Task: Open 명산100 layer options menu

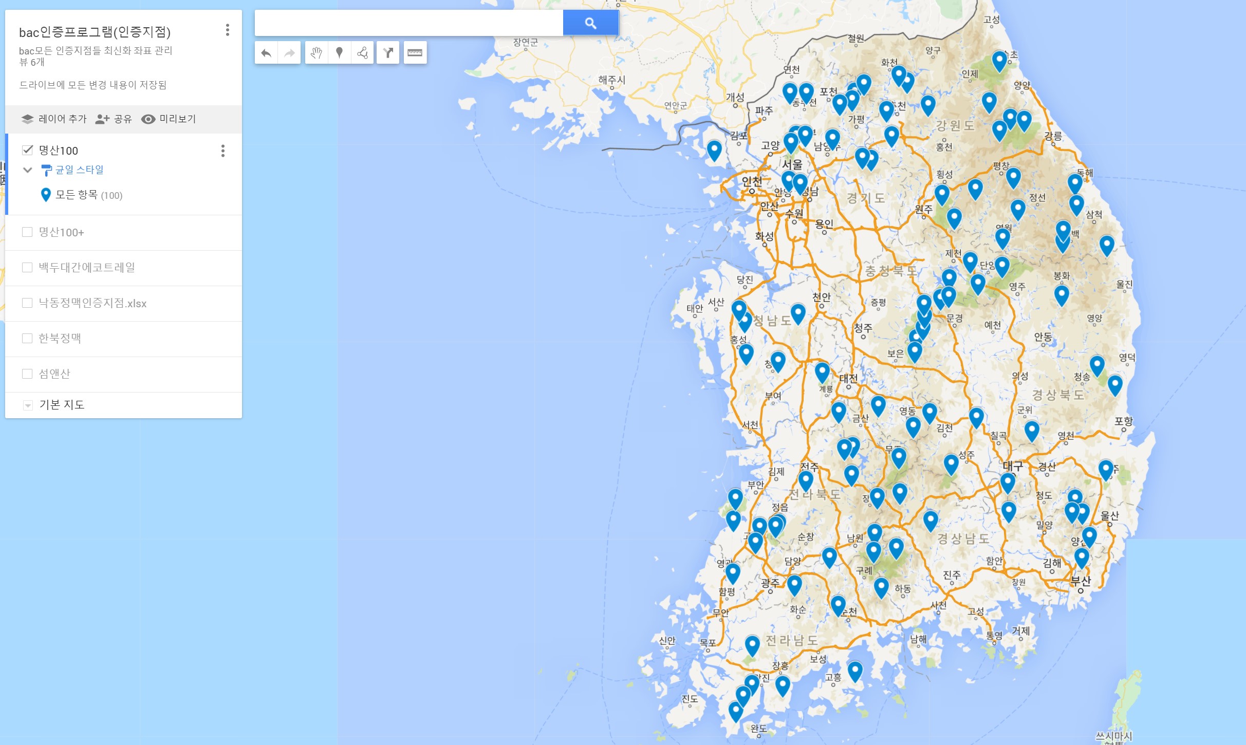Action: 222,151
